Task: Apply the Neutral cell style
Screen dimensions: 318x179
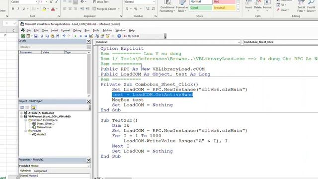Action: click(224, 8)
